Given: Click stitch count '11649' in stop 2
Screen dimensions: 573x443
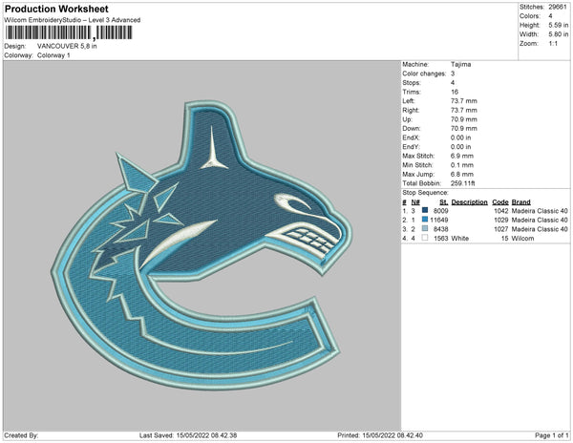Looking at the screenshot, I should tap(439, 220).
